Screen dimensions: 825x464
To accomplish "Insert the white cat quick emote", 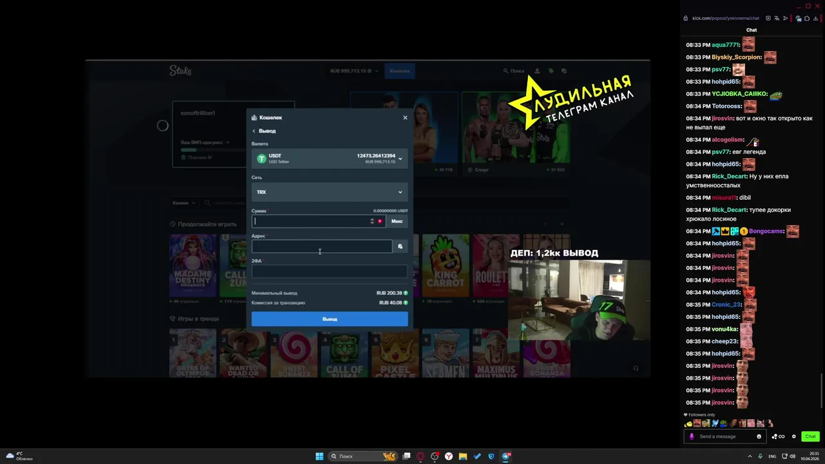I will pyautogui.click(x=761, y=423).
